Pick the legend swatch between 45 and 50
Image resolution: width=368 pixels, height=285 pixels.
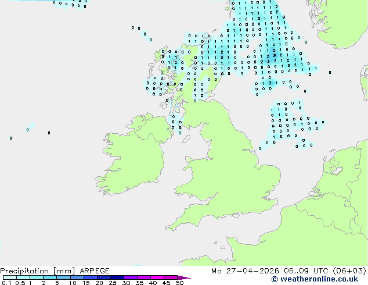171,277
